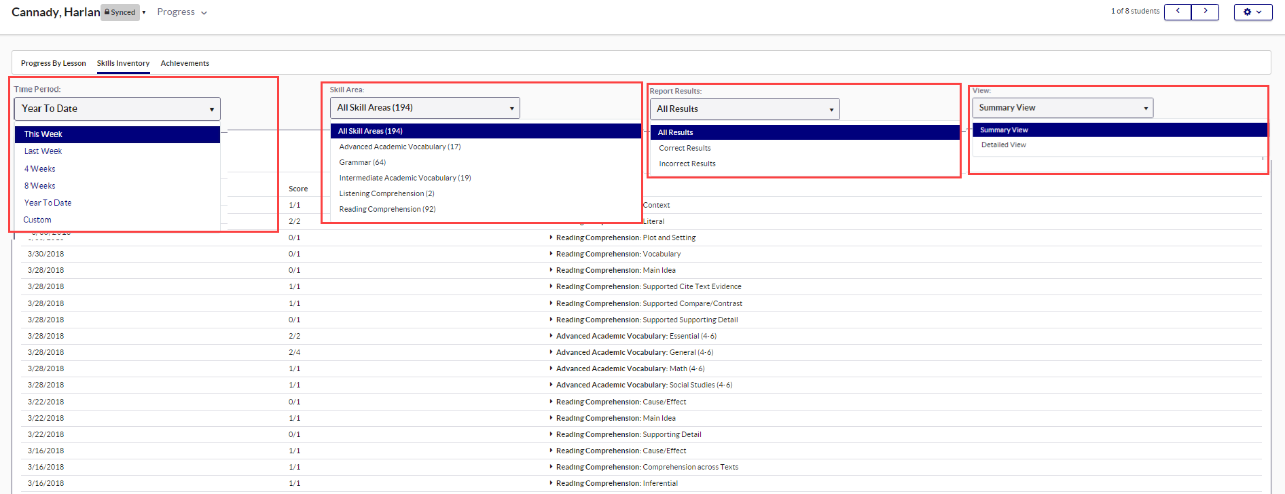Choose Detailed View option

coord(1003,145)
